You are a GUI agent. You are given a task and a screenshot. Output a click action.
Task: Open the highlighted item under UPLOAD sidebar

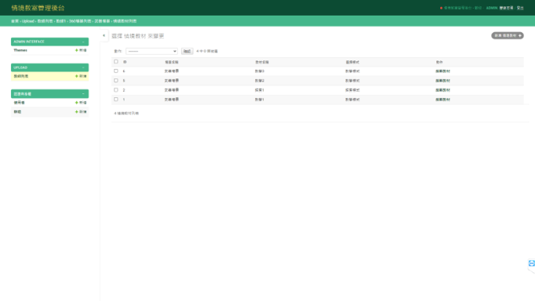(x=21, y=76)
